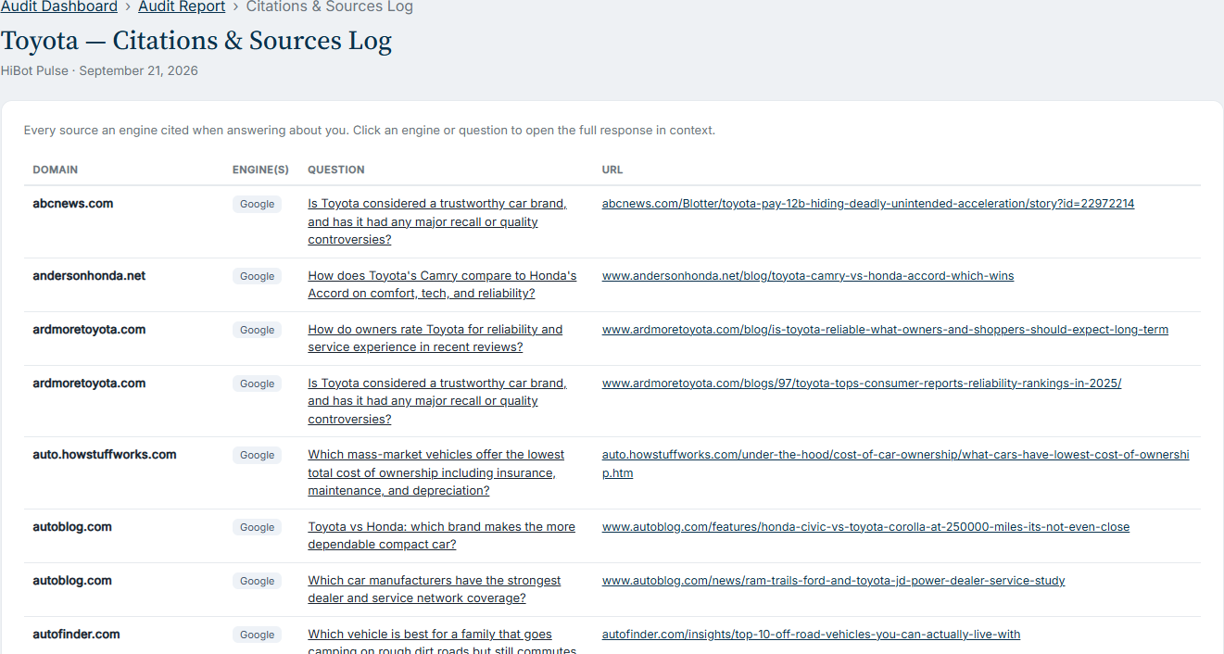Screen dimensions: 1224x654
Task: Open Google tag in ardmoretoyota consumer-reports row
Action: [258, 384]
